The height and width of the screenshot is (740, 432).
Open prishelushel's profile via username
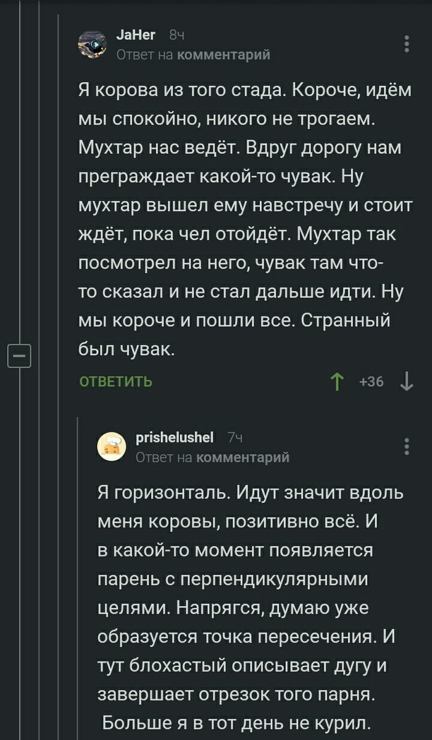coord(174,438)
